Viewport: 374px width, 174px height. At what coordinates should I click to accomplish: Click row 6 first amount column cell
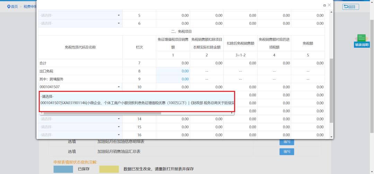pos(173,24)
